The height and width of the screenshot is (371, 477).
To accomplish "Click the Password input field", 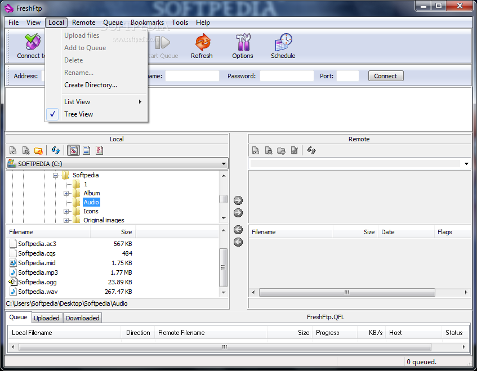I will (287, 76).
